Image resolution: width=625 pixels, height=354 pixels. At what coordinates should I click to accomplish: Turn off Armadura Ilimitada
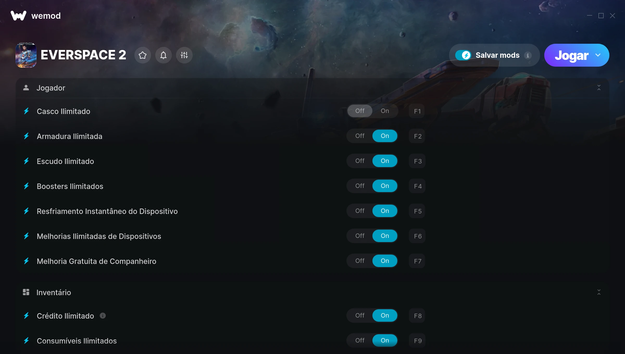tap(360, 136)
